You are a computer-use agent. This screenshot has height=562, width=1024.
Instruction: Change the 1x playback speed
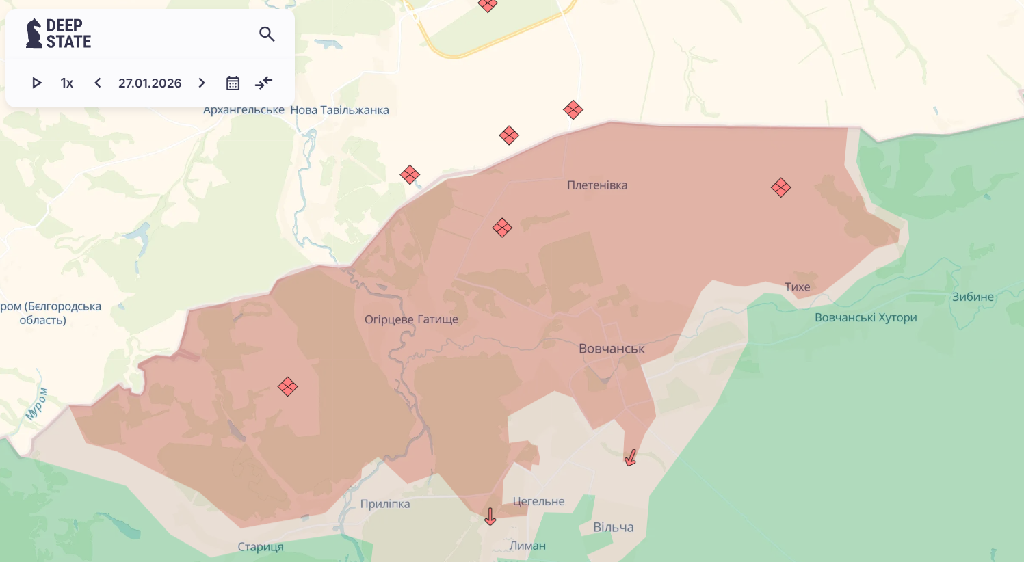[x=66, y=83]
